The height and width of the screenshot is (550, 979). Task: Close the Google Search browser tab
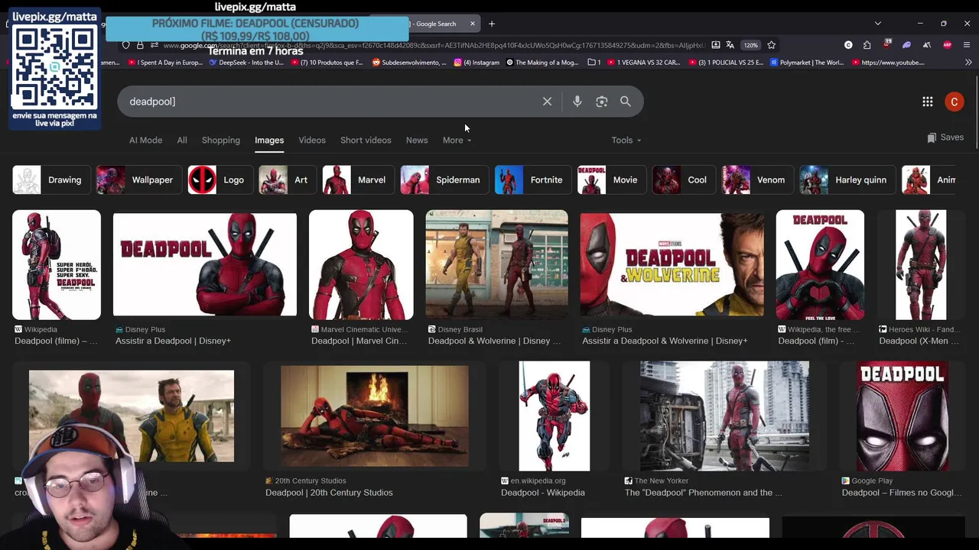pos(472,24)
